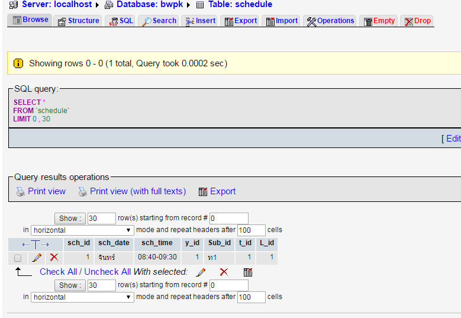The height and width of the screenshot is (318, 461).
Task: Click the lower Show button
Action: (x=70, y=285)
